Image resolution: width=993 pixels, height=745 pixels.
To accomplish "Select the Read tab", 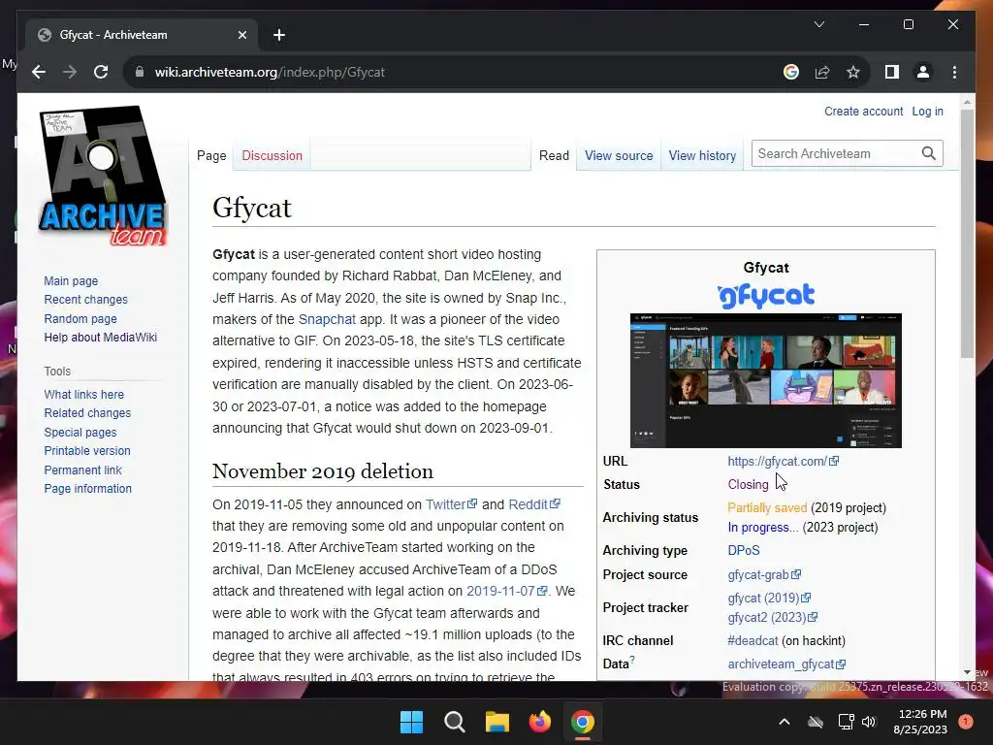I will click(x=554, y=155).
